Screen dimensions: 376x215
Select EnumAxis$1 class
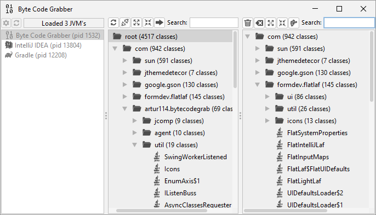point(182,181)
